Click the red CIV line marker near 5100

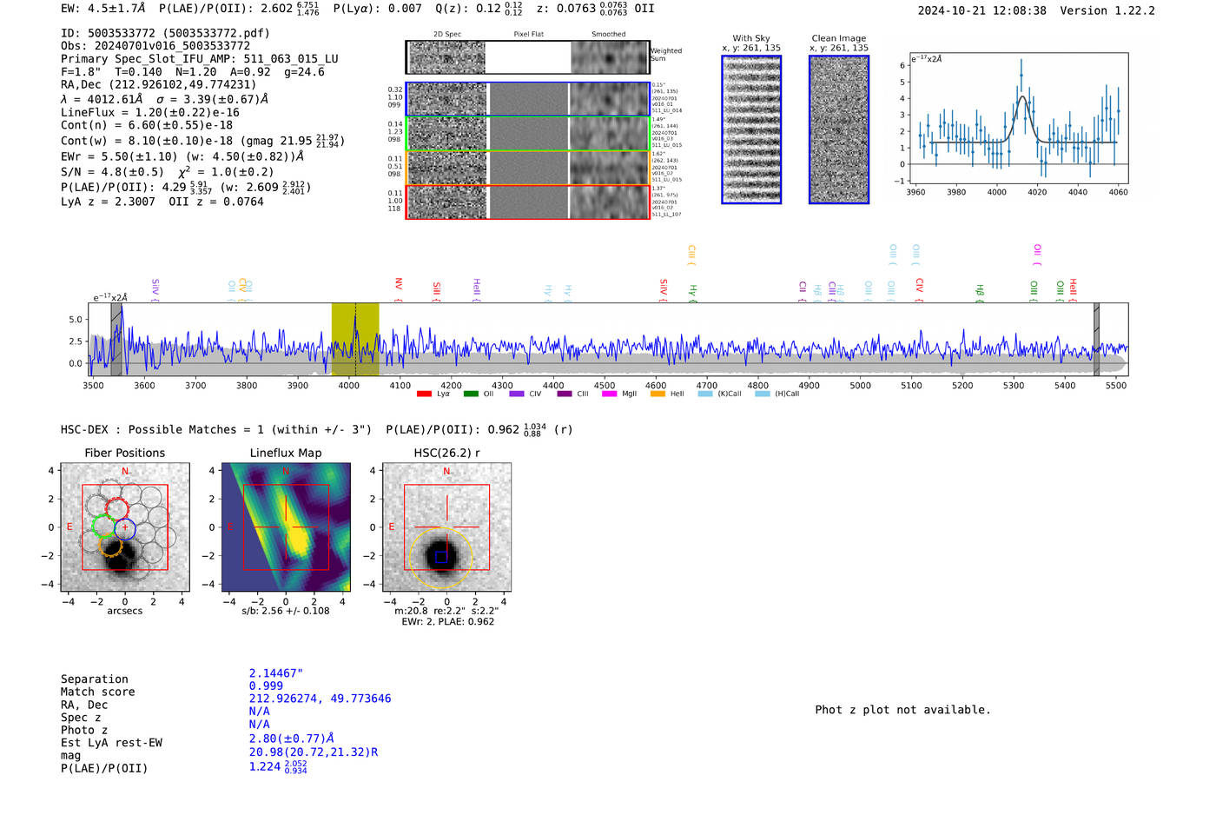tap(919, 285)
